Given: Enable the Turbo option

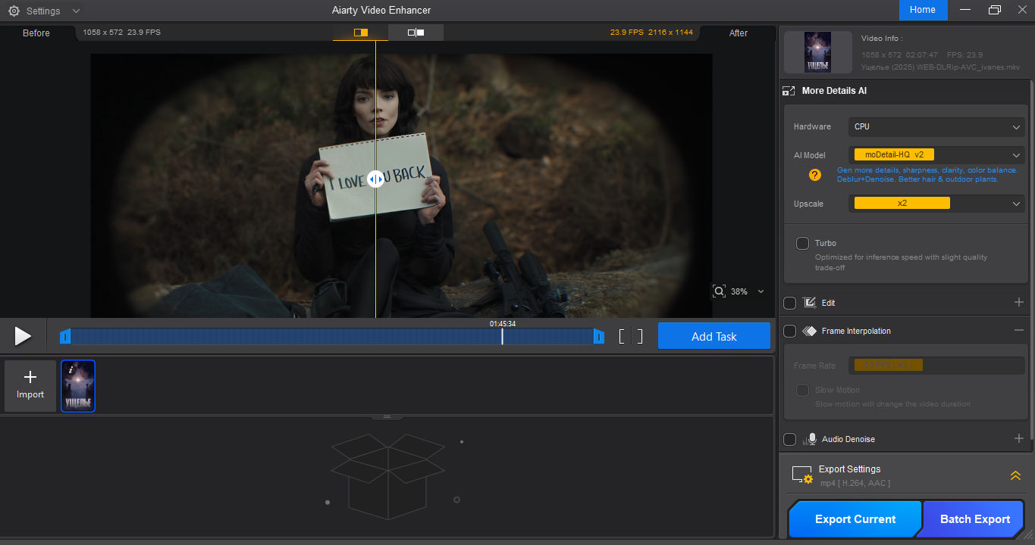Looking at the screenshot, I should click(802, 243).
